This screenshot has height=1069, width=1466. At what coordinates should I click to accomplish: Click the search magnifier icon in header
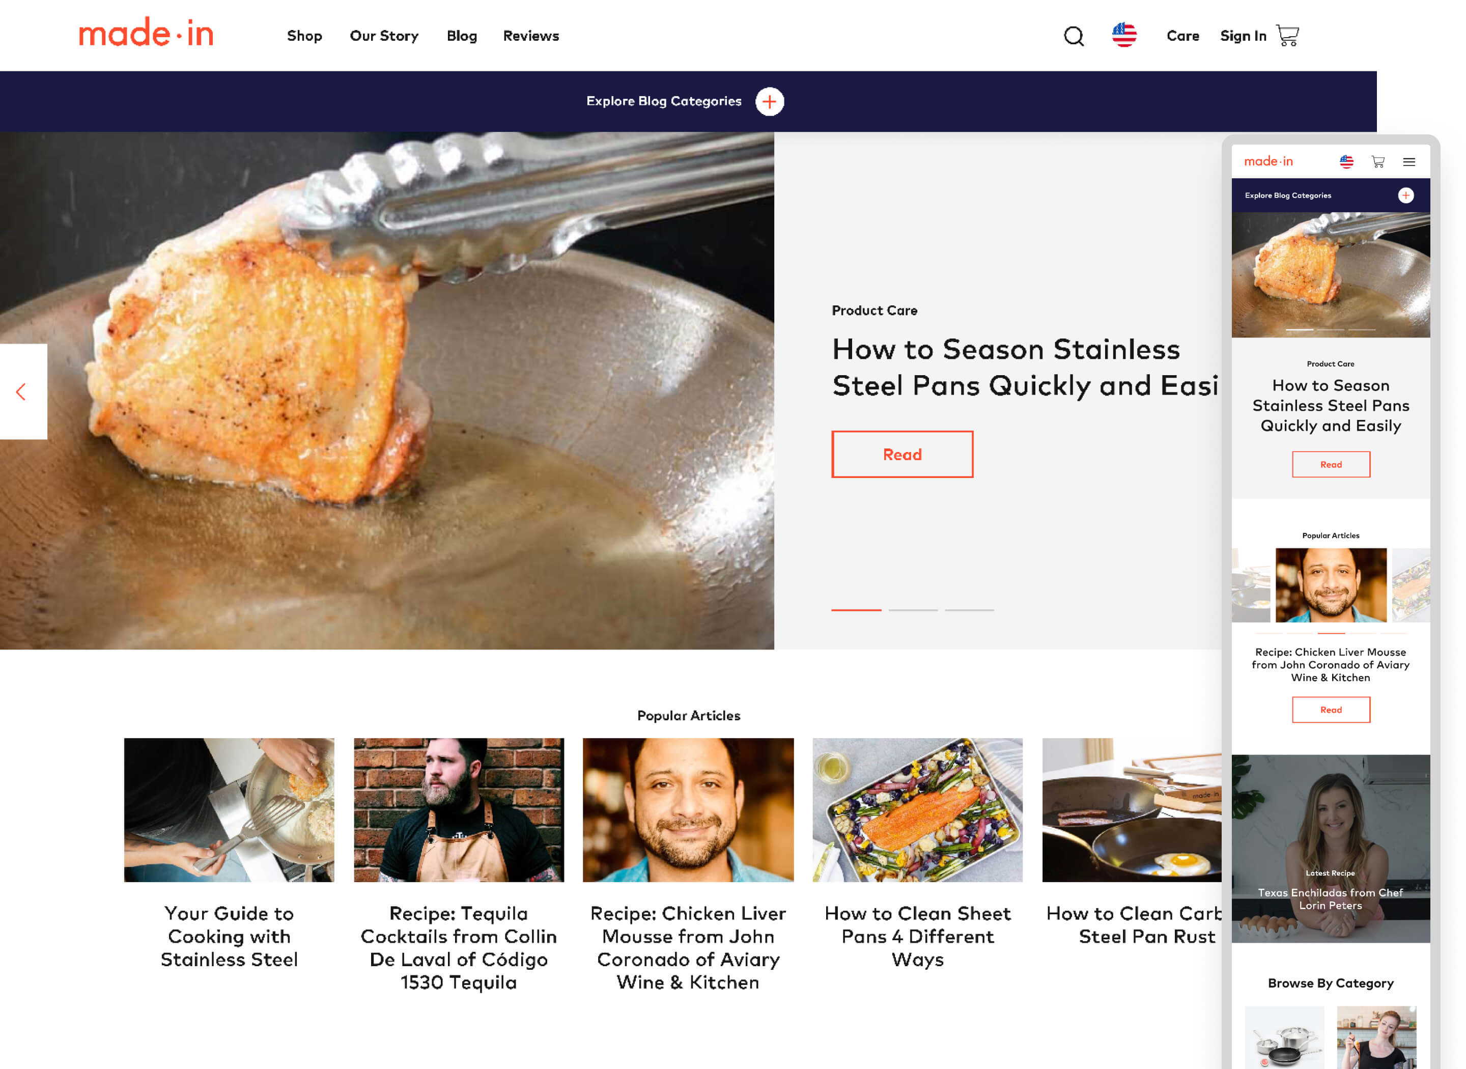pyautogui.click(x=1074, y=36)
